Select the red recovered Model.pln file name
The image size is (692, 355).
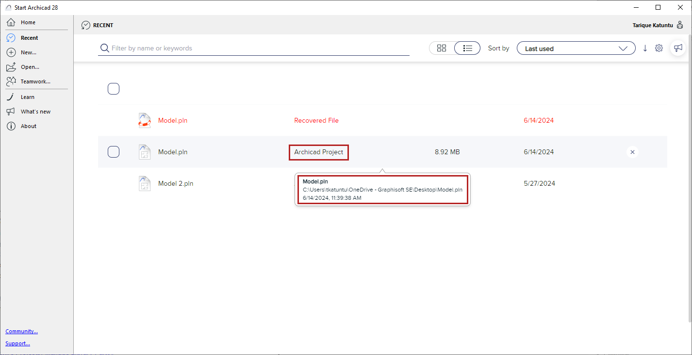click(173, 120)
